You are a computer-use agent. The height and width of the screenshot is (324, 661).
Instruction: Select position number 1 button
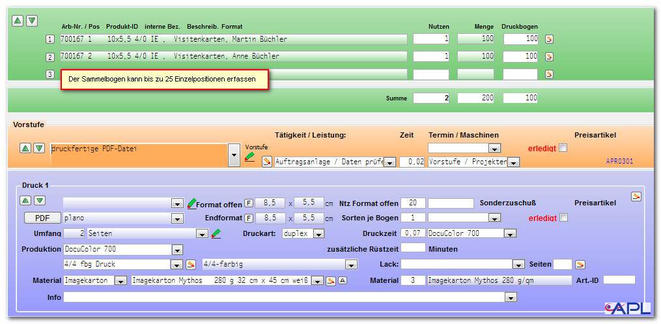coord(50,40)
